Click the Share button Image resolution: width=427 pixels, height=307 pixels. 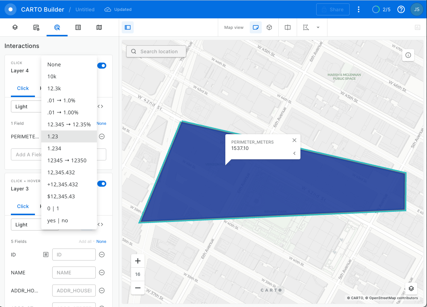point(333,9)
